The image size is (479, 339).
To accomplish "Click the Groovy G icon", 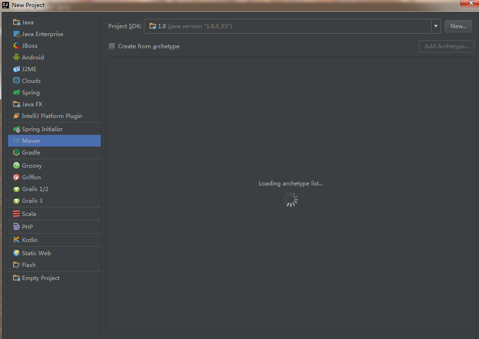I will point(16,165).
